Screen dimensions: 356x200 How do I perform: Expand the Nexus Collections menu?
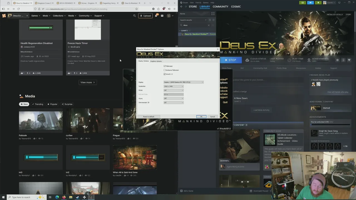(59, 16)
